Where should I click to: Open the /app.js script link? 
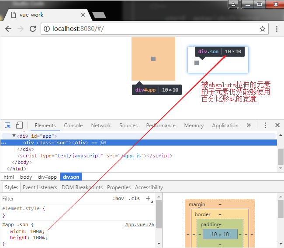click(x=131, y=156)
